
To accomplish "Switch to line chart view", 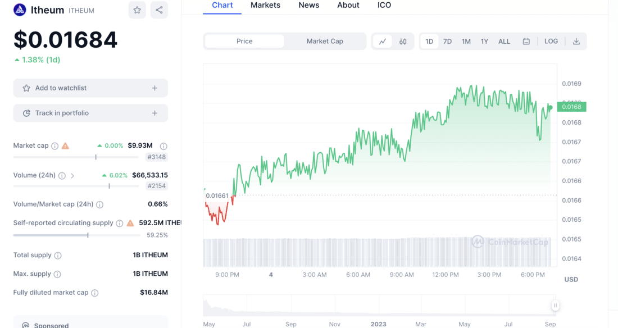I will tap(382, 42).
